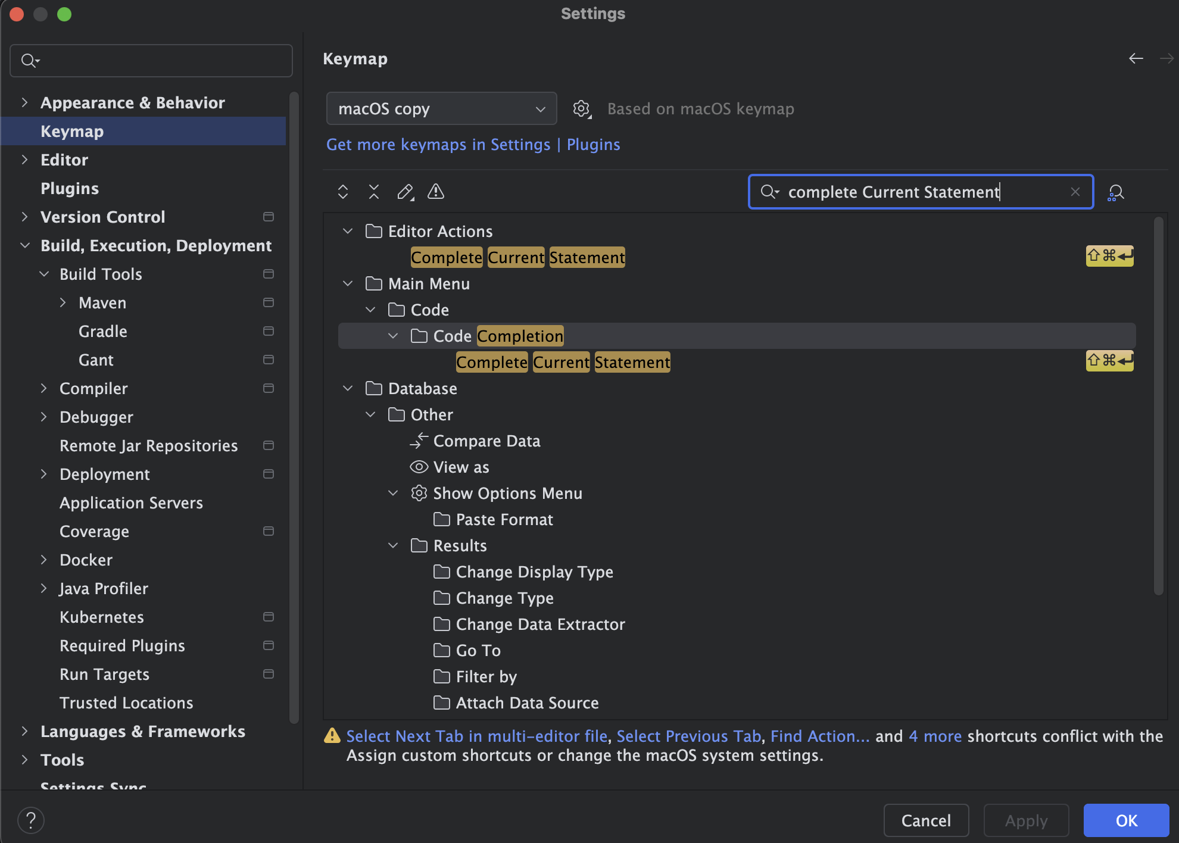The image size is (1179, 843).
Task: Click the Find Action... conflict link
Action: pos(820,736)
